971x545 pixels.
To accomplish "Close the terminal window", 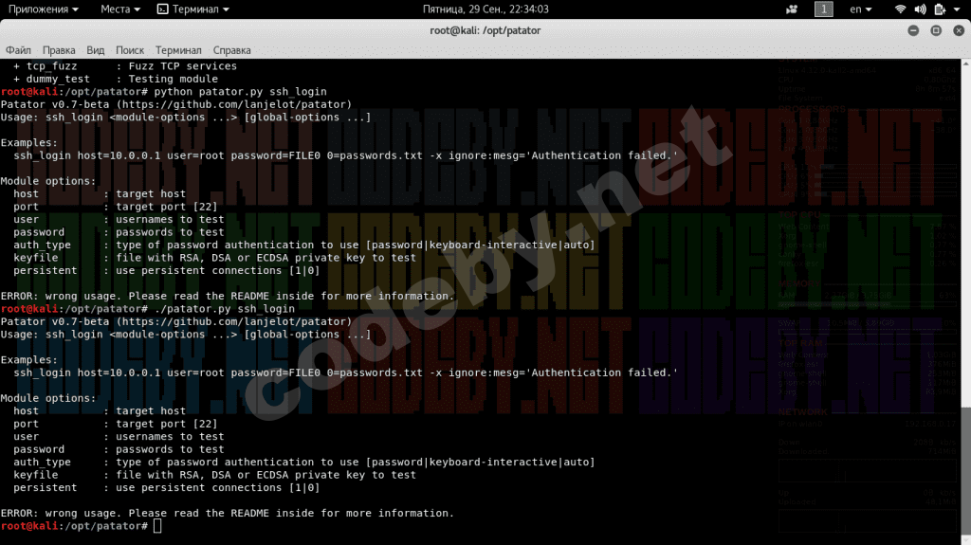I will click(x=959, y=30).
